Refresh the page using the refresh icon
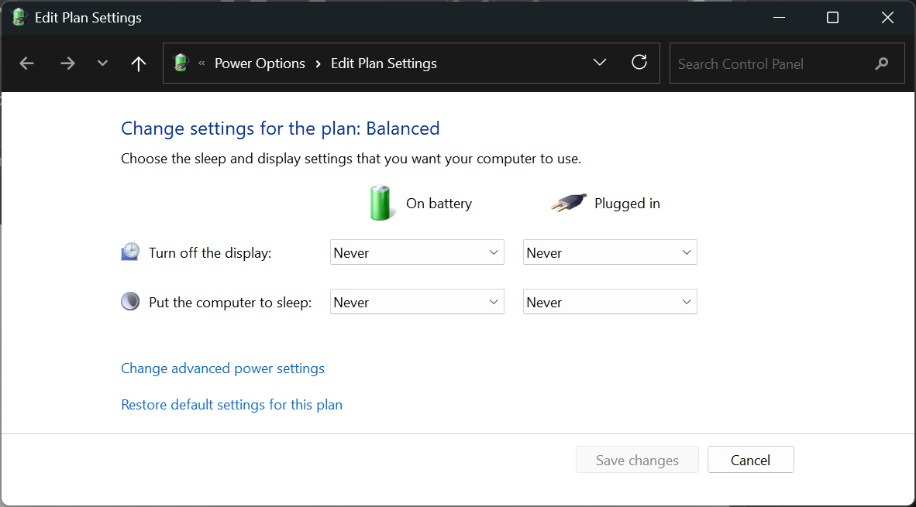This screenshot has height=507, width=916. 639,63
